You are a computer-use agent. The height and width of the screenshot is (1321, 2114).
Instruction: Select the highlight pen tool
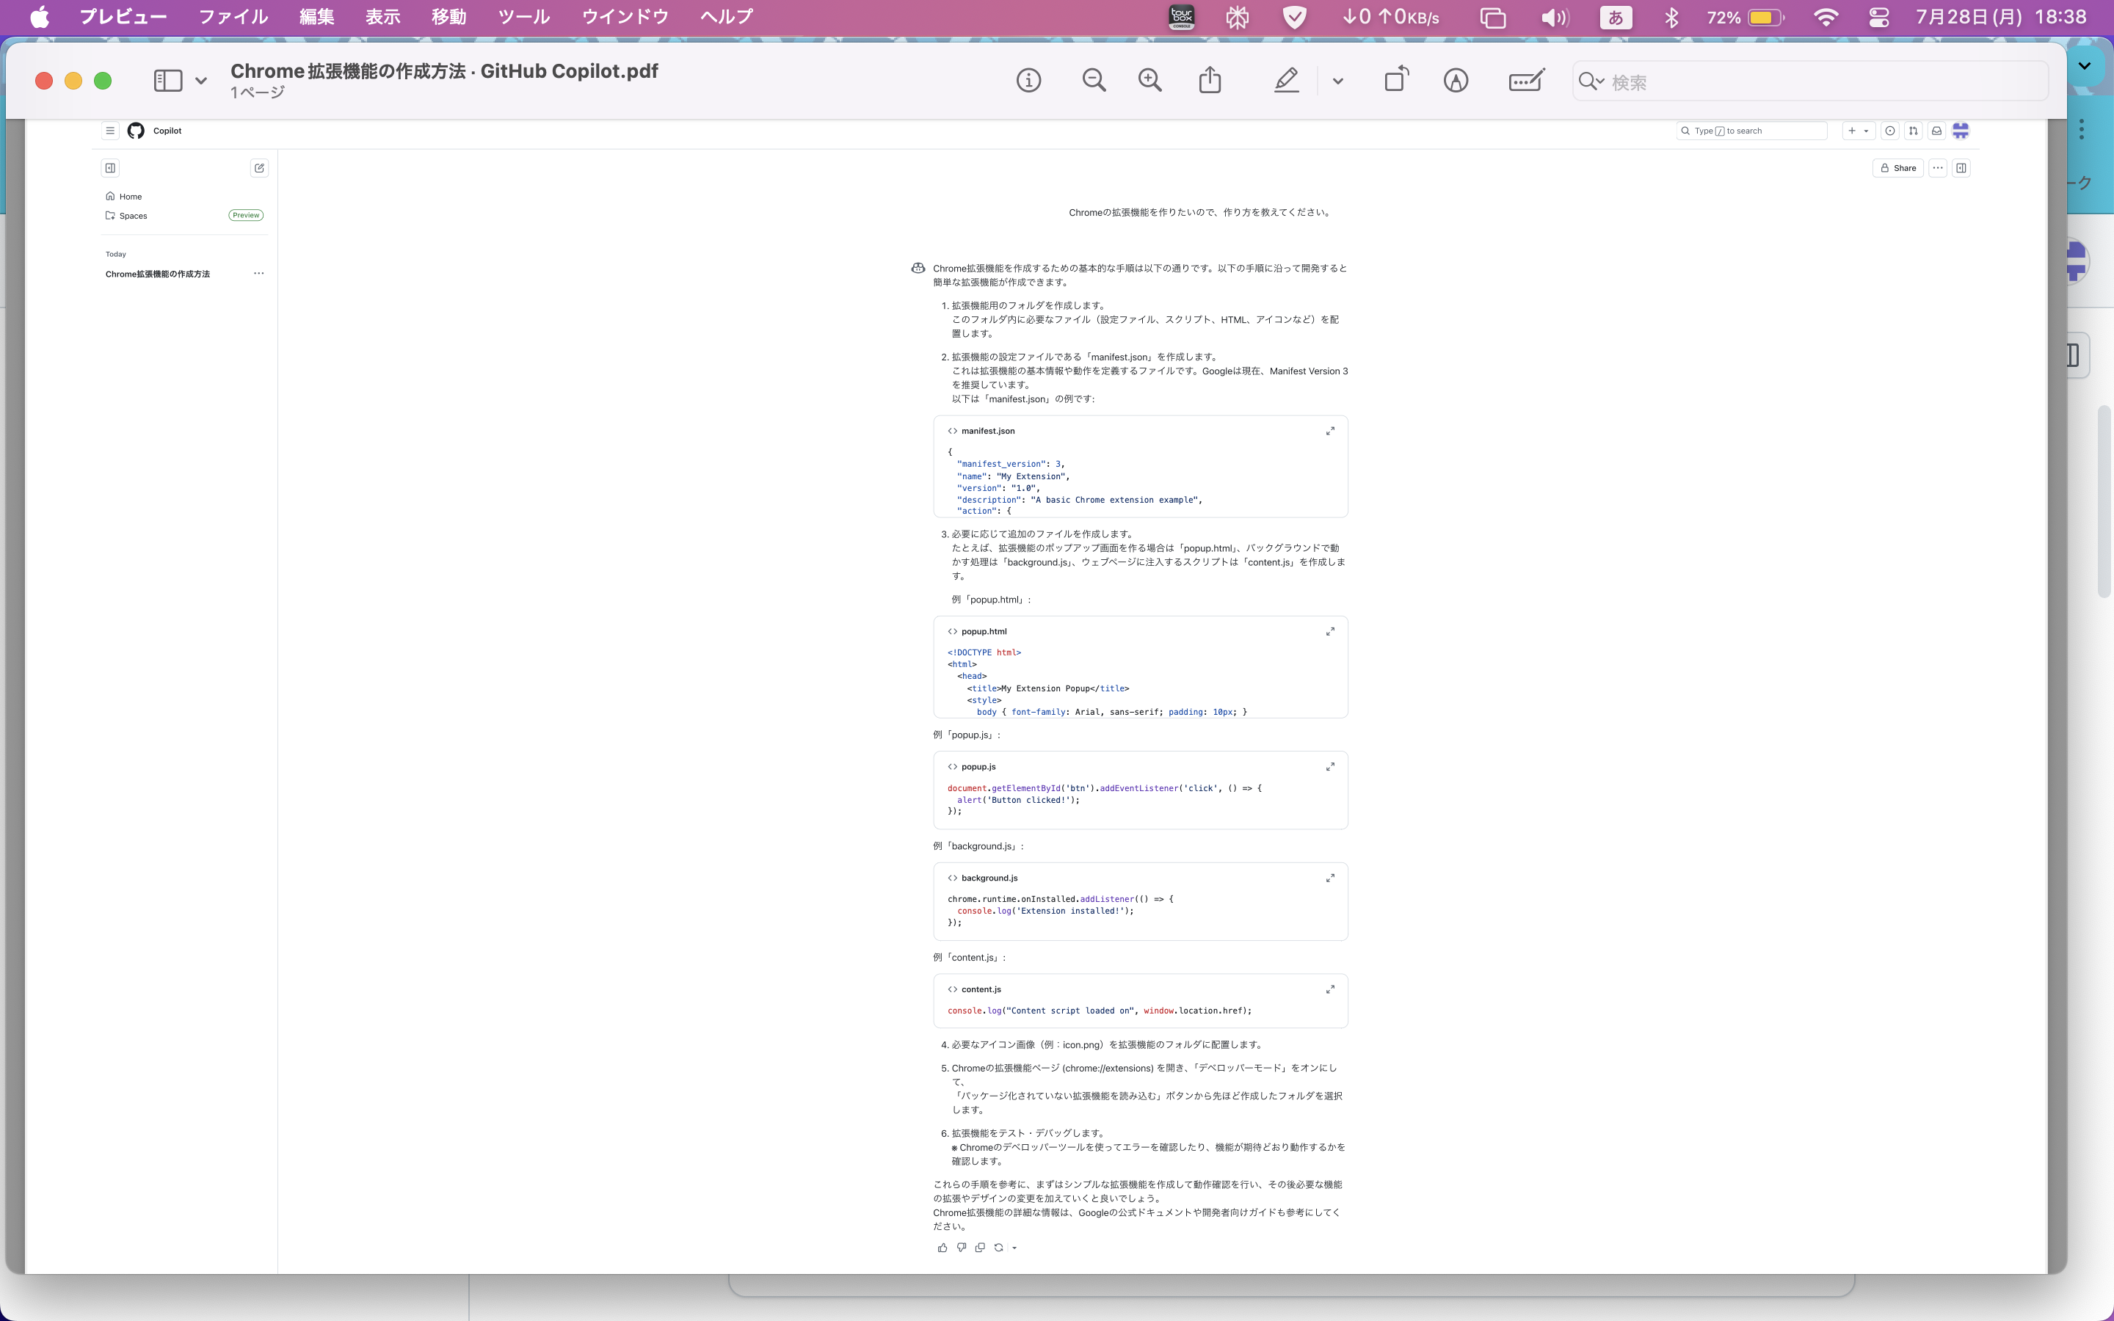point(1286,81)
